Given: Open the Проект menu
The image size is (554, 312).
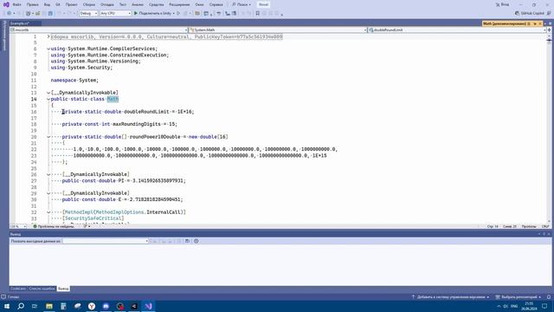Looking at the screenshot, I should [71, 4].
